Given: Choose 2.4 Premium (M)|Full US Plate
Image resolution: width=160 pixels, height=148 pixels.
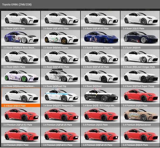Looking at the screenshot, I should tap(100, 137).
